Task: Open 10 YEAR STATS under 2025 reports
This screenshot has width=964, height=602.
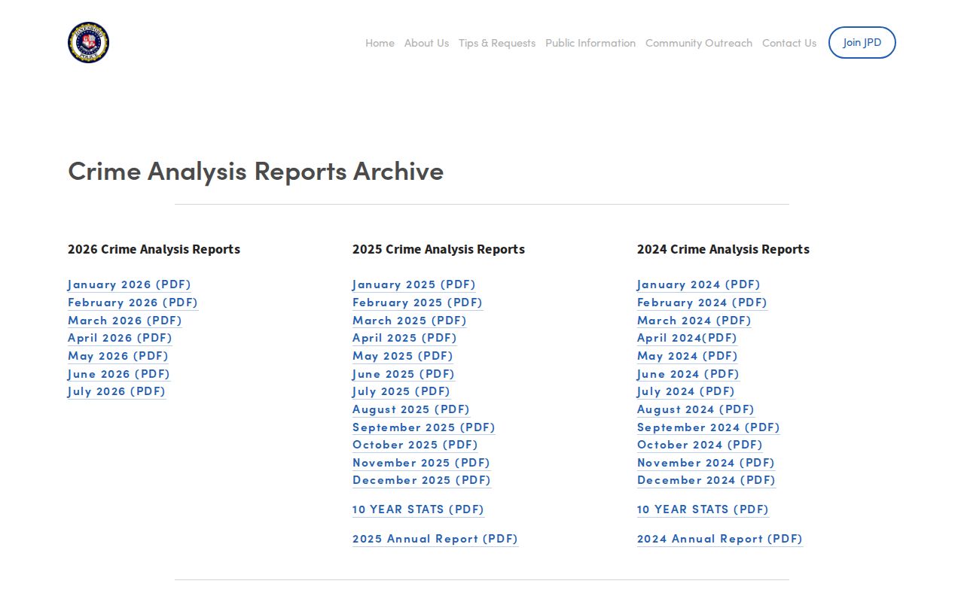Action: tap(419, 509)
